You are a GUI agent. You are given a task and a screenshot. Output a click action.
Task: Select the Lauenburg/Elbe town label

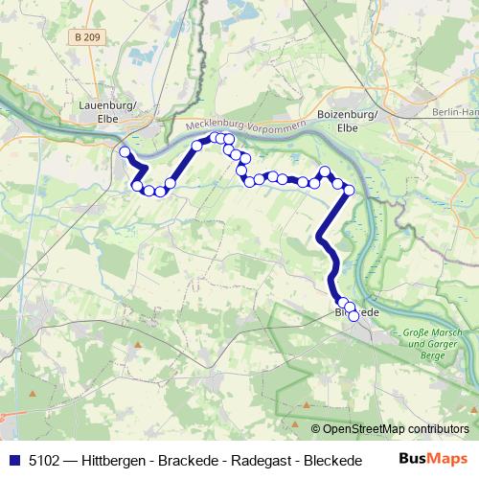coord(107,112)
